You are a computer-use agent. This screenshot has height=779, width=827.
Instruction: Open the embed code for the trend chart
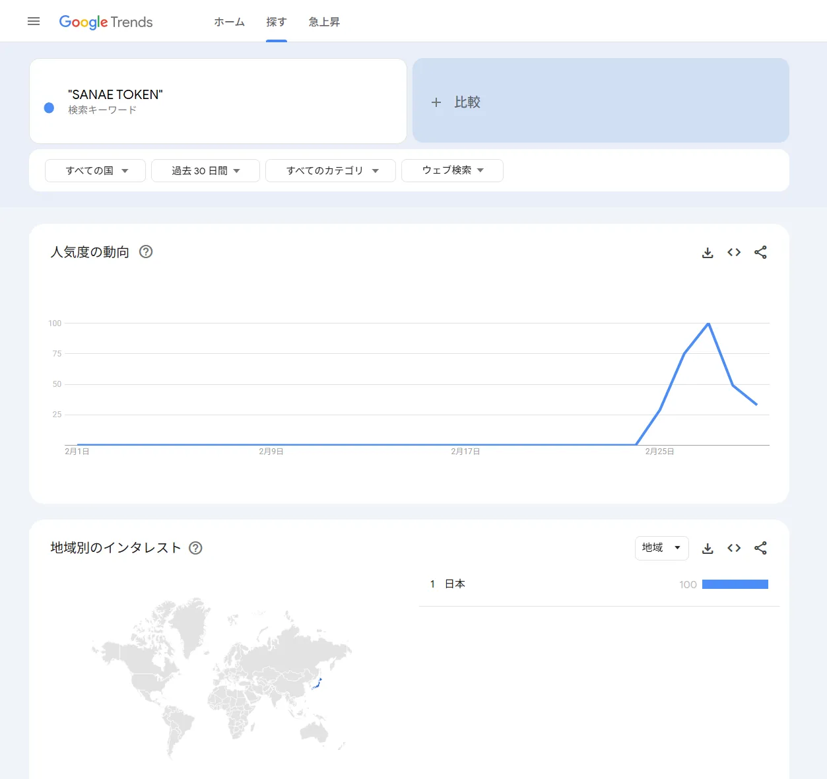point(734,252)
